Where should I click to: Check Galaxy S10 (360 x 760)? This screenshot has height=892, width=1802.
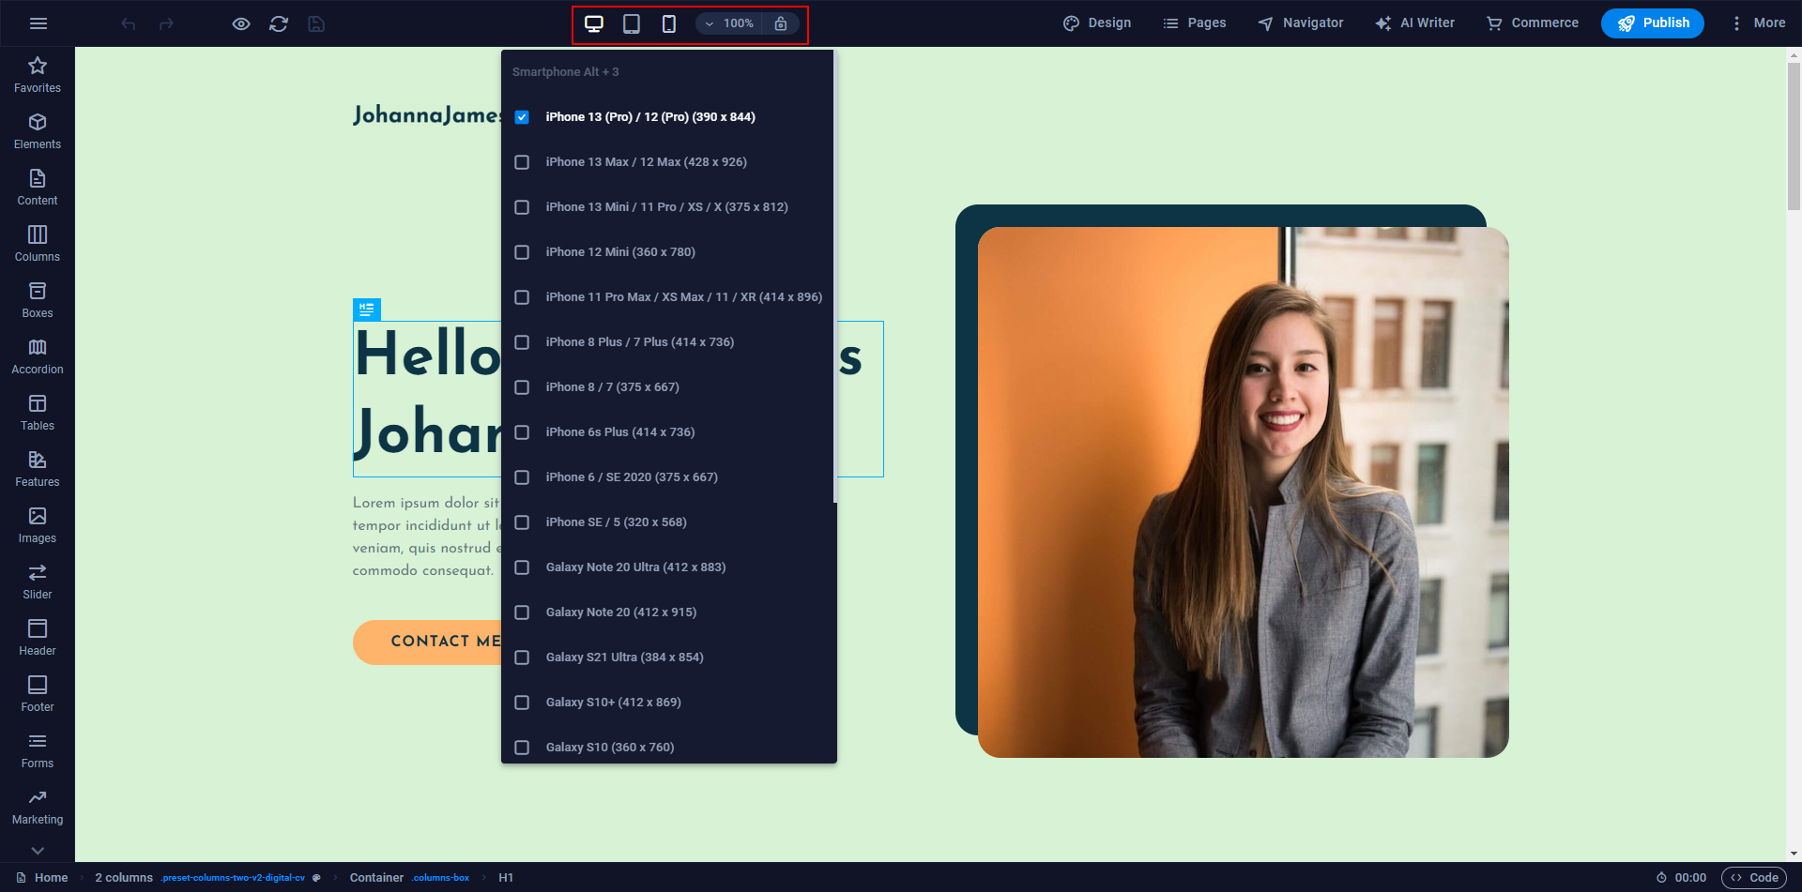click(x=522, y=748)
